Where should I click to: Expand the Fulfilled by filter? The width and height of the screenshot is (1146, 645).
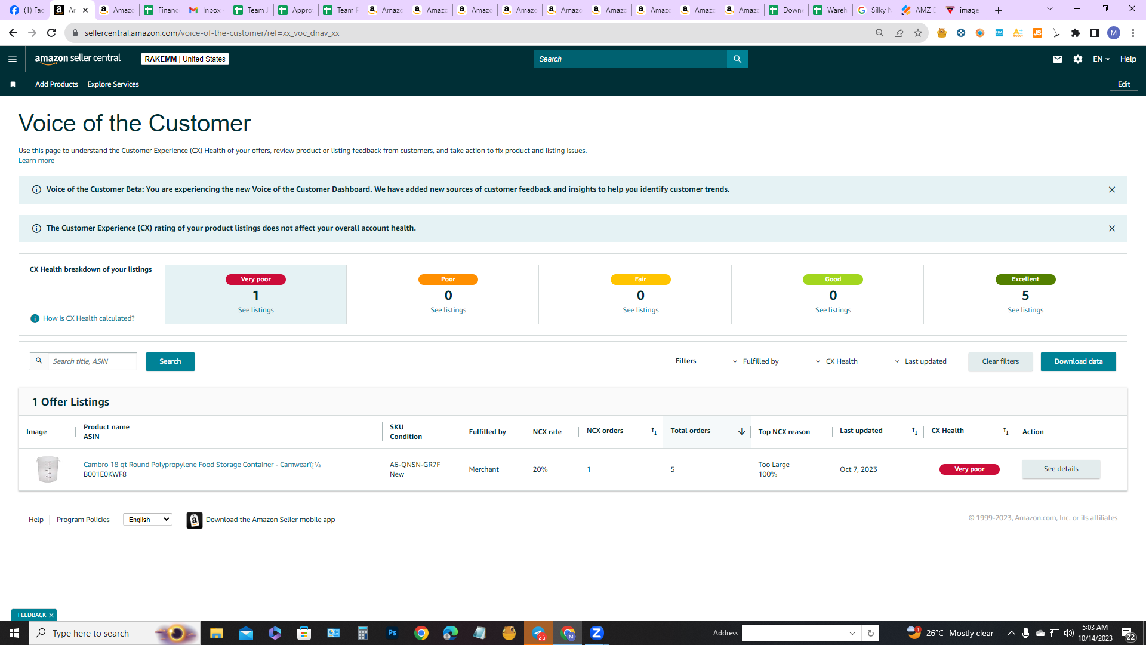pos(756,361)
